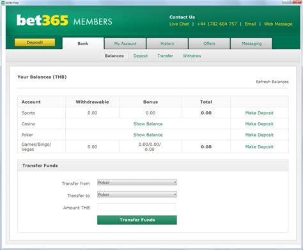Start a Live Chat with support
Screen dimensions: 303x250
click(179, 24)
